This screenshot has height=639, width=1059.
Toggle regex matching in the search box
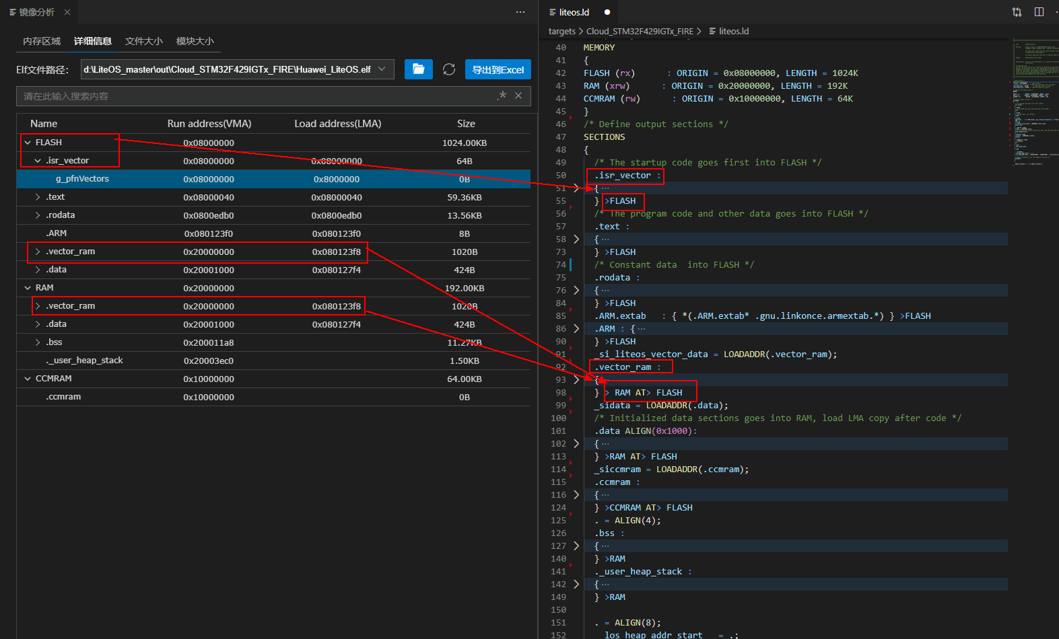[x=502, y=96]
